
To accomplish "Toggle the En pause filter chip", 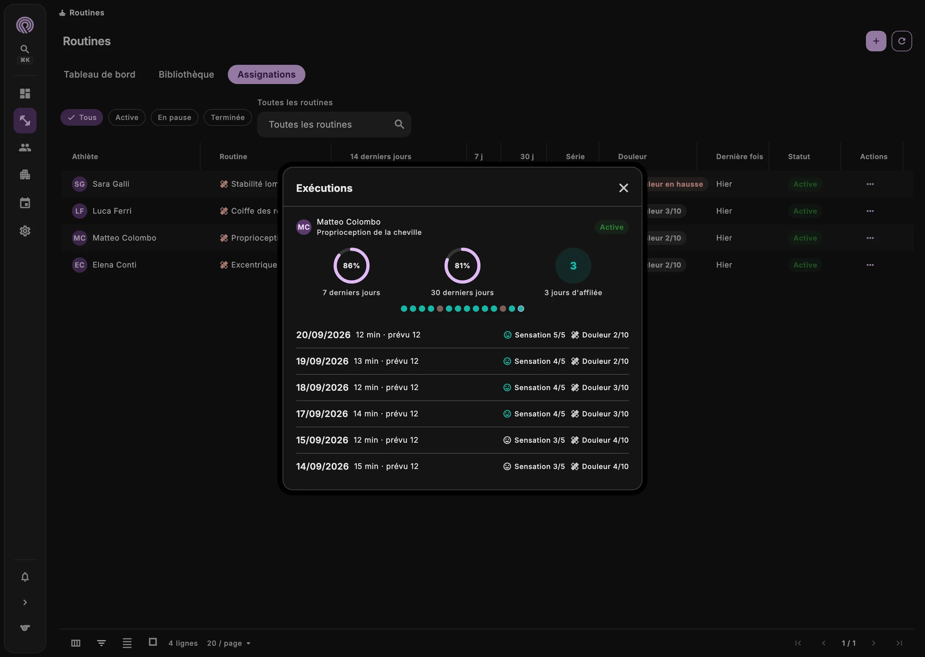I will 174,117.
